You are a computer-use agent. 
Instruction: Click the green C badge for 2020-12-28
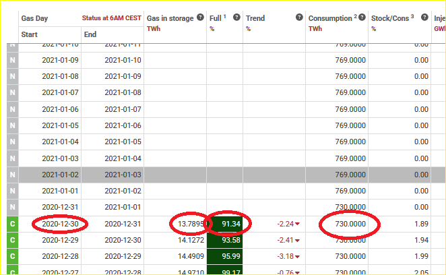point(13,256)
